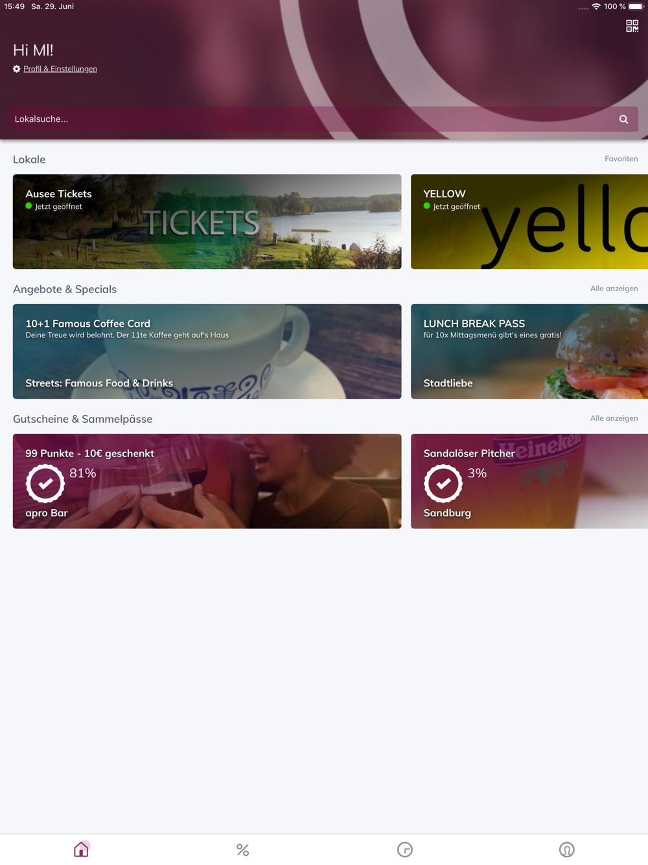Show all Gutscheine & Sammelpässe
This screenshot has height=865, width=648.
614,418
